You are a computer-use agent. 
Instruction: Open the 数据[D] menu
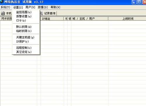pyautogui.click(x=43, y=7)
